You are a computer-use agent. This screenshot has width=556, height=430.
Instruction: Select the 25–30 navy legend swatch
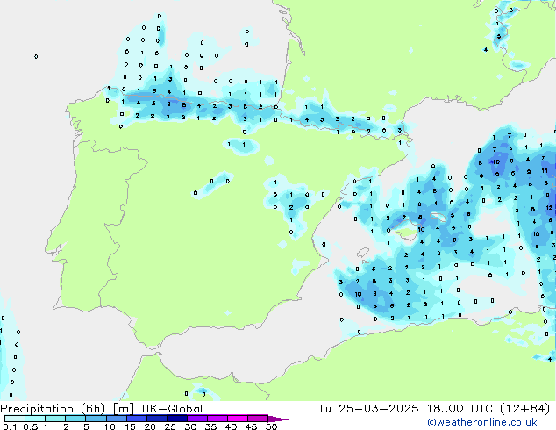tap(176, 419)
